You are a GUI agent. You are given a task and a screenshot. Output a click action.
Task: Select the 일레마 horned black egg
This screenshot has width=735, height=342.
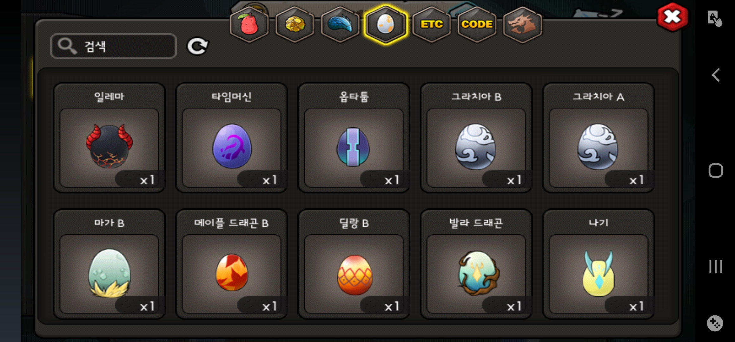[109, 138]
